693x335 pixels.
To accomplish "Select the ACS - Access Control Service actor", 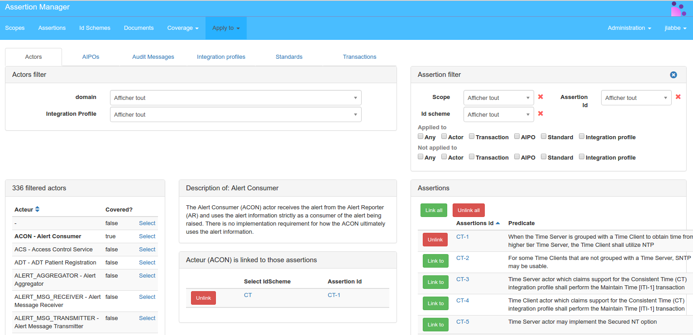I will 147,250.
